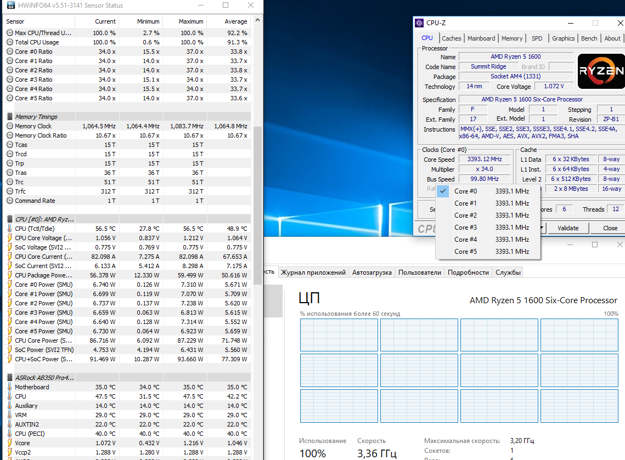The image size is (625, 460).
Task: Switch to the Mainboard tab in CPU-Z
Action: [481, 38]
